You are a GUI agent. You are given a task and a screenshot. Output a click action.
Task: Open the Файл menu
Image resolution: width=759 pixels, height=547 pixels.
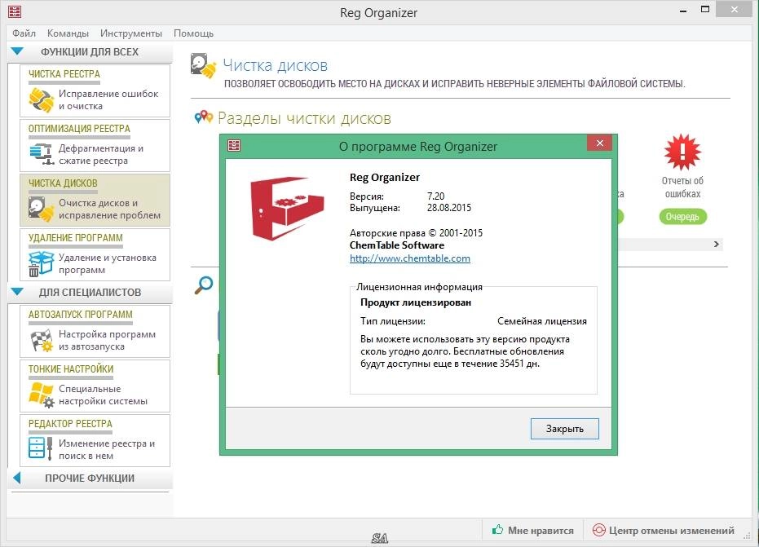pos(24,33)
